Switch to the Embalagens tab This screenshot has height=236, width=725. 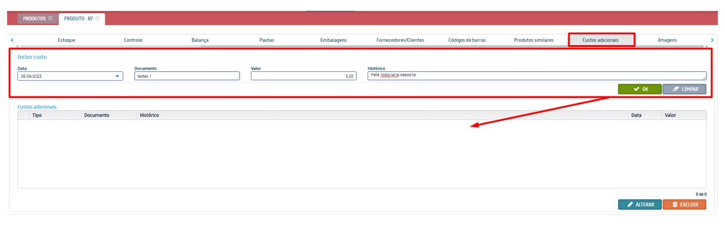point(333,40)
